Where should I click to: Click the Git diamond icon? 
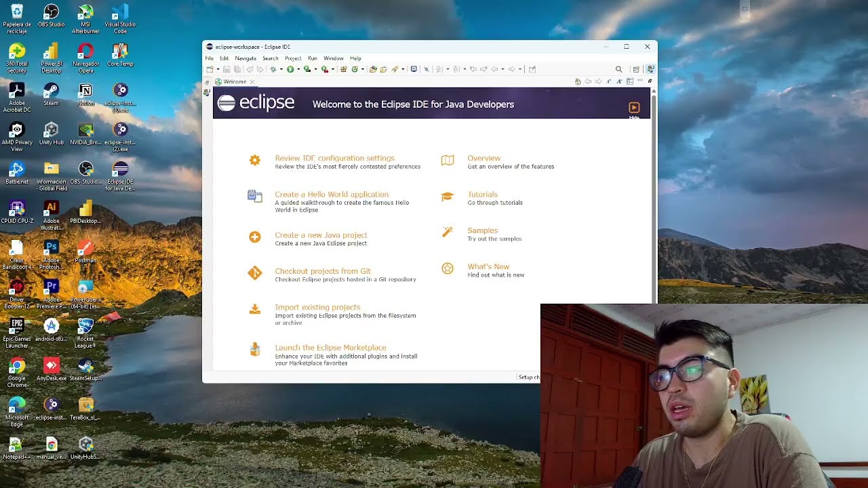[254, 272]
